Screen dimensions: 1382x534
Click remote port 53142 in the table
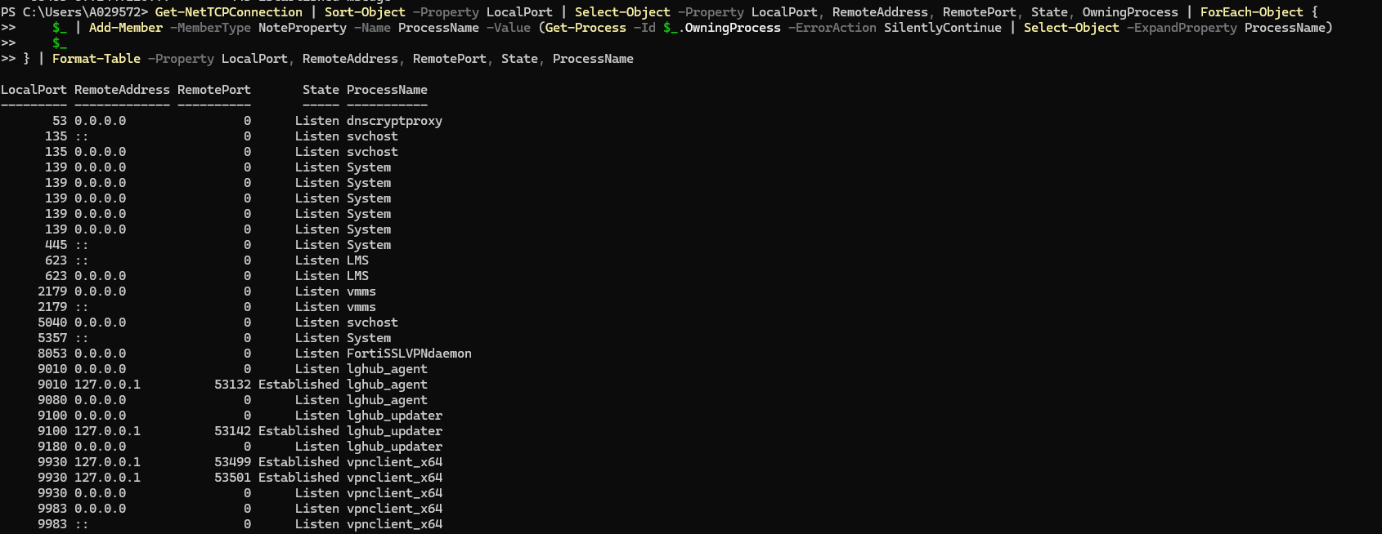[x=232, y=431]
